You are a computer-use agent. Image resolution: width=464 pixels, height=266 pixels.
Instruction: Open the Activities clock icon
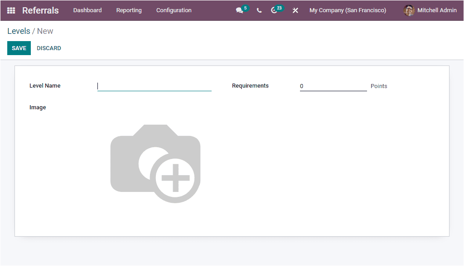click(275, 10)
